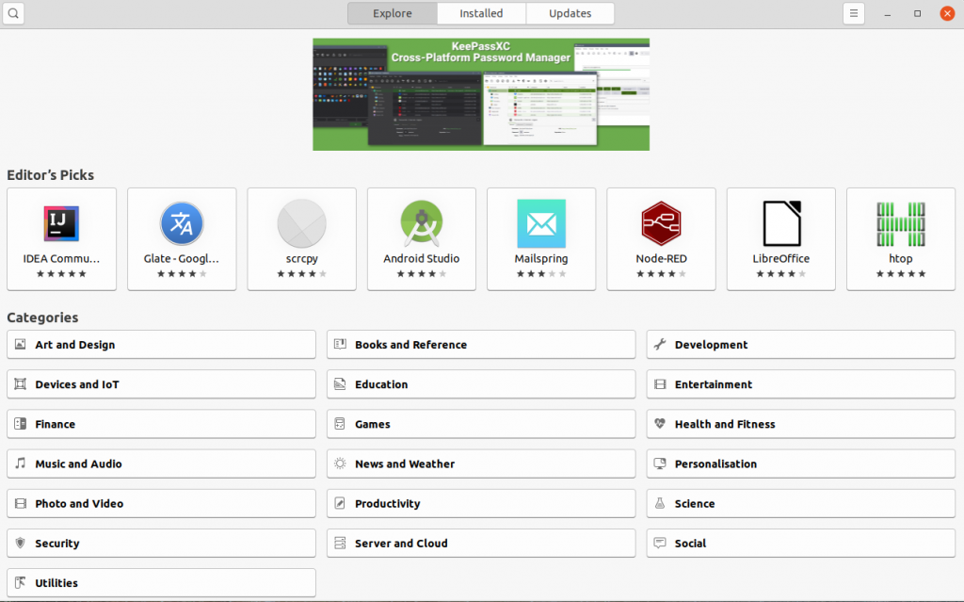Click the Development wrench icon
Image resolution: width=964 pixels, height=602 pixels.
660,344
